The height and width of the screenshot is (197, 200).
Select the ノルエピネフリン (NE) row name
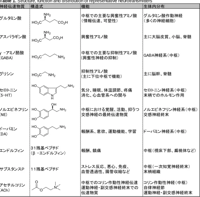click(14, 112)
